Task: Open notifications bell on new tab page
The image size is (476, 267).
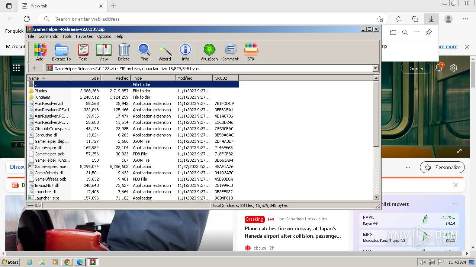Action: click(x=439, y=68)
